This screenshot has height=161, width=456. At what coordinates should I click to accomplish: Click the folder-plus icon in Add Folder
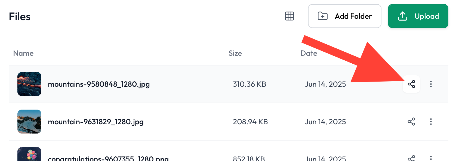323,16
